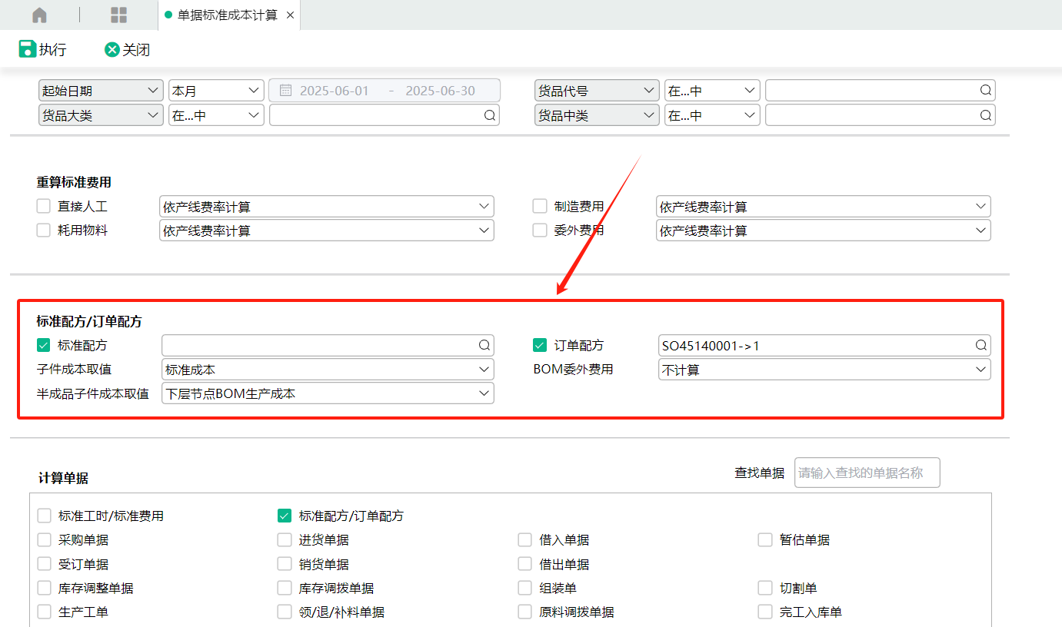Viewport: 1062px width, 627px height.
Task: Open the 委外费用 rate calculation dropdown
Action: point(824,231)
